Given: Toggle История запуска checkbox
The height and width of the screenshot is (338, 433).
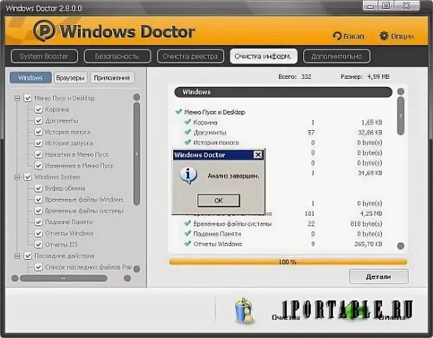Looking at the screenshot, I should click(x=38, y=143).
